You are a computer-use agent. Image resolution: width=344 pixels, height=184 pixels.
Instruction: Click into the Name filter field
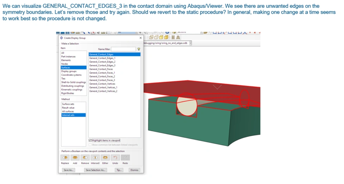[123, 49]
